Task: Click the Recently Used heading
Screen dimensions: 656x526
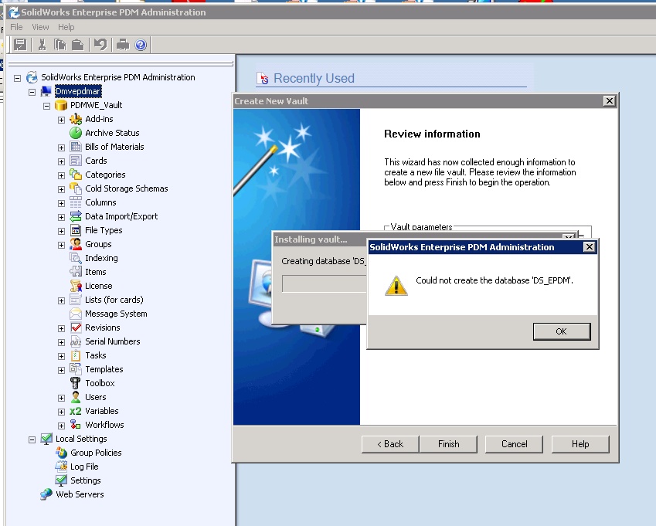Action: [314, 78]
